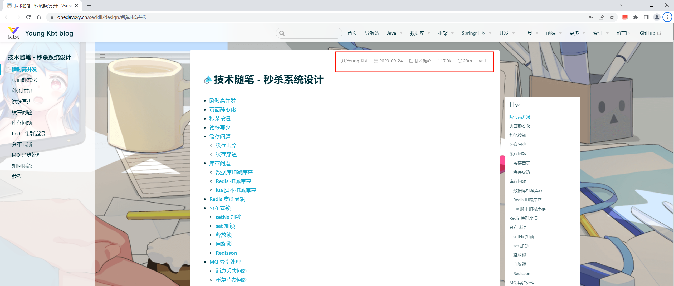
Task: Click the browser forward arrow
Action: [x=18, y=17]
